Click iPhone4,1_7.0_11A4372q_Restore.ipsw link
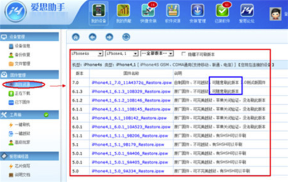Screen dimensions: 288x182 pos(132,83)
